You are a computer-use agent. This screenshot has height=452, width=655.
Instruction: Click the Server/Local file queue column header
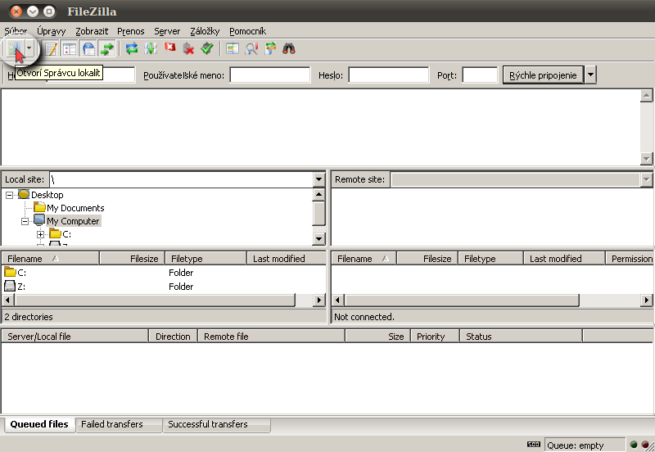click(75, 337)
